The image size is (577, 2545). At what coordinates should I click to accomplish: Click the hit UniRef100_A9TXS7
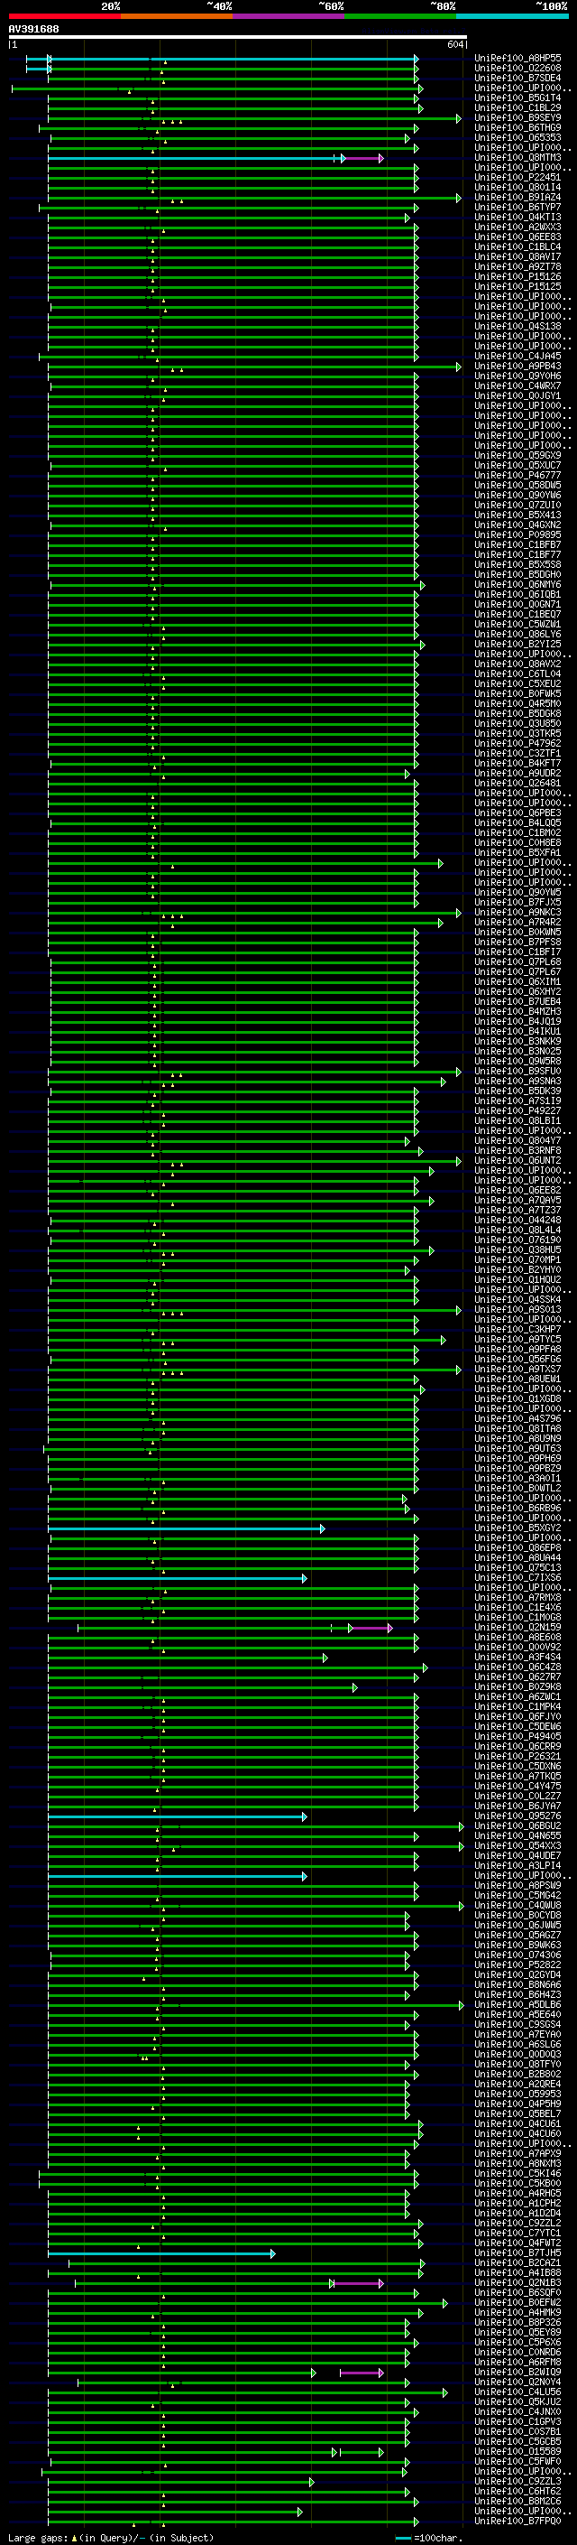(517, 1369)
